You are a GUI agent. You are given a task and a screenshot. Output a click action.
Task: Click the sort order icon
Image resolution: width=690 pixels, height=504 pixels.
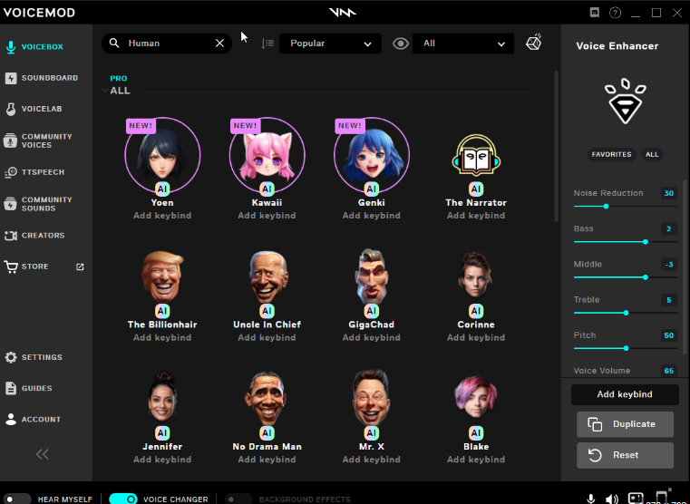[267, 44]
